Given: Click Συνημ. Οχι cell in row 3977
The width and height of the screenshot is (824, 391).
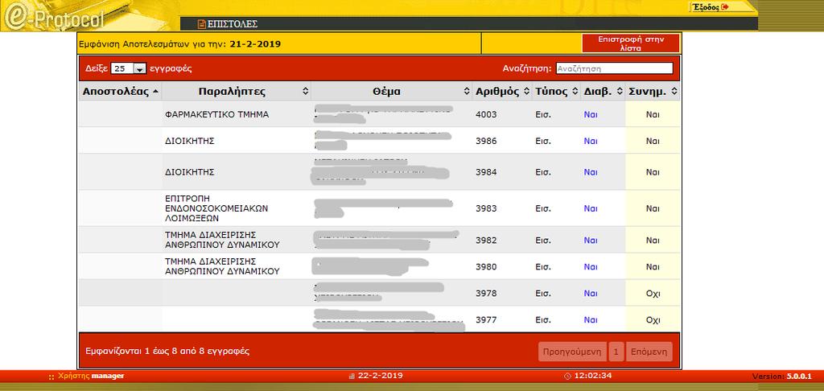Looking at the screenshot, I should click(653, 319).
